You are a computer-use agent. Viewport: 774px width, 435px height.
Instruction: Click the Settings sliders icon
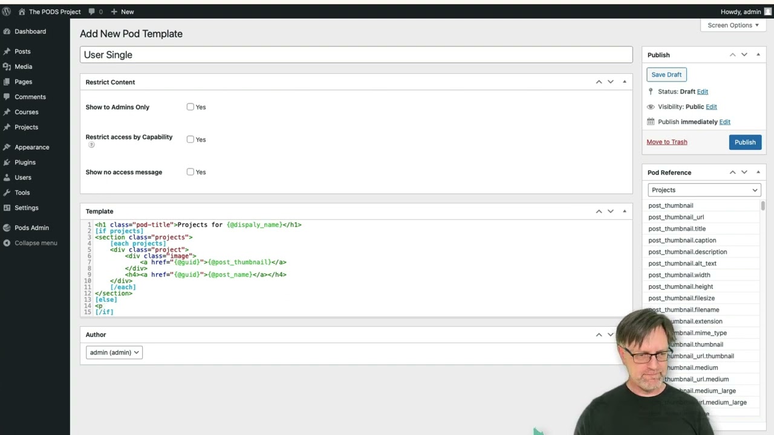7,207
